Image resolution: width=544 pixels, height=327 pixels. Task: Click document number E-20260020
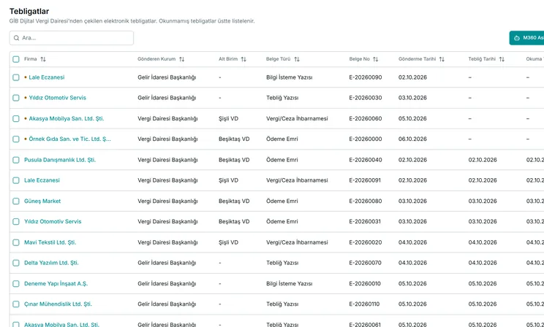[366, 242]
